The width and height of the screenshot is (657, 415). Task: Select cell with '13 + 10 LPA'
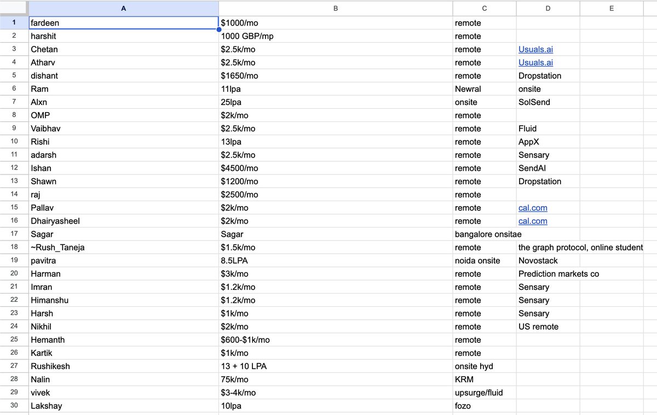point(336,366)
